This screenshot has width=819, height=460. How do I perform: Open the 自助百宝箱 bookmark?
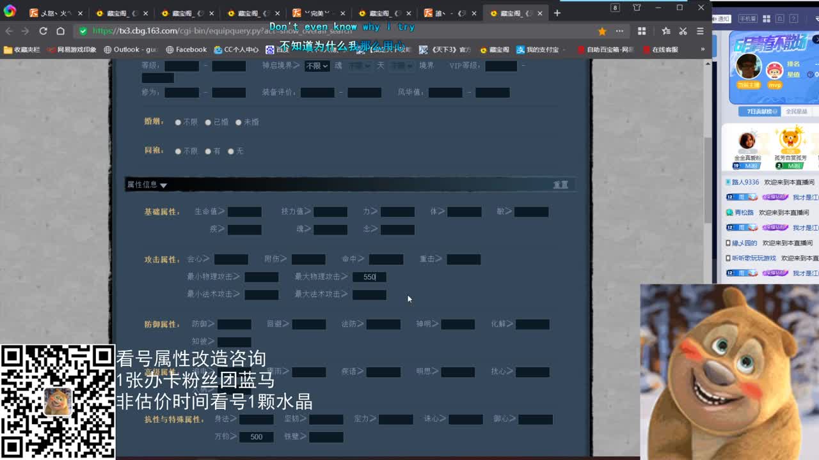(x=605, y=49)
